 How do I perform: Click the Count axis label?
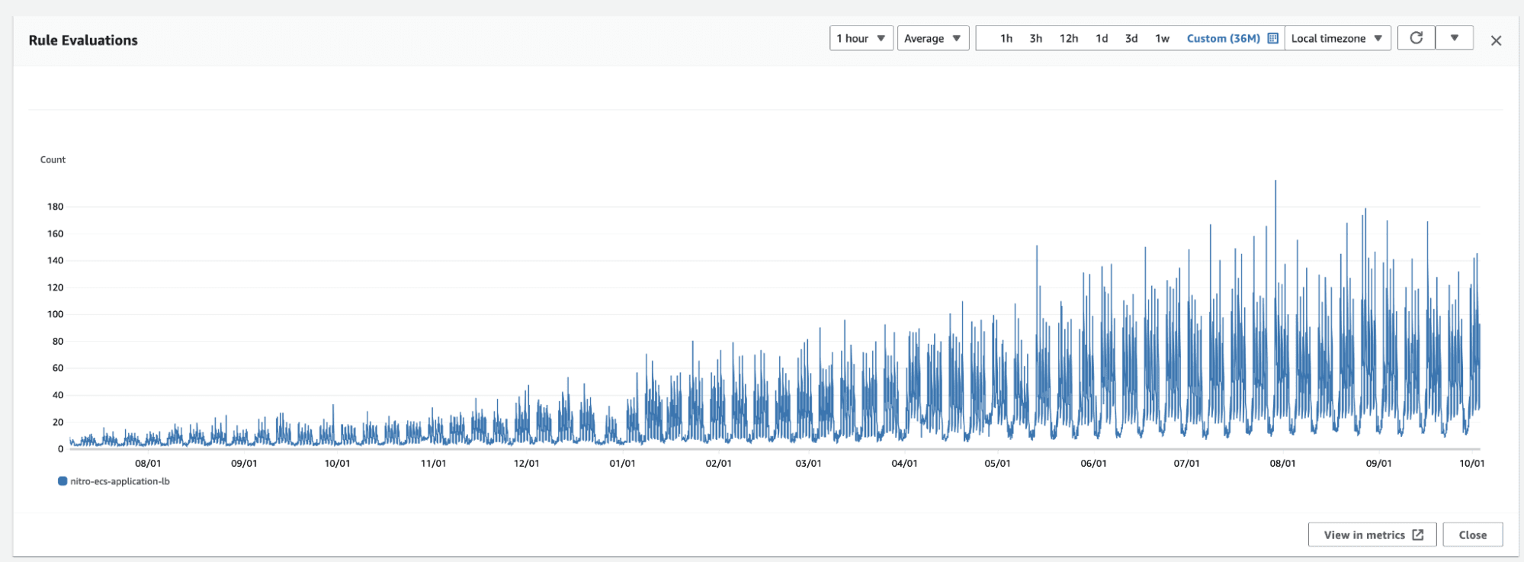53,159
